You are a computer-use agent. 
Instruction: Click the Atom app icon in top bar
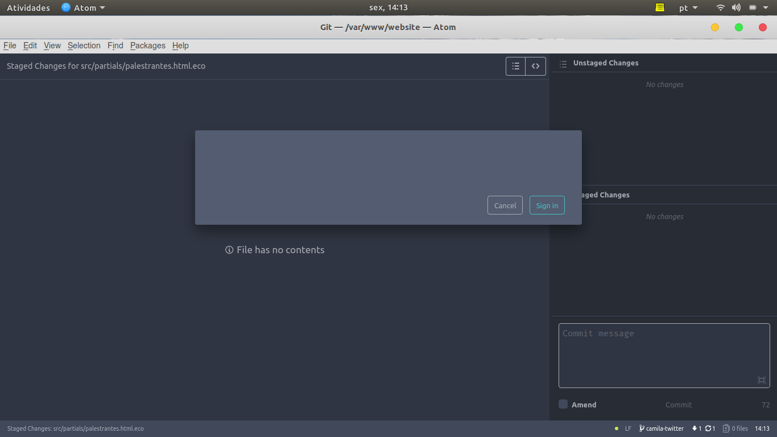tap(66, 8)
